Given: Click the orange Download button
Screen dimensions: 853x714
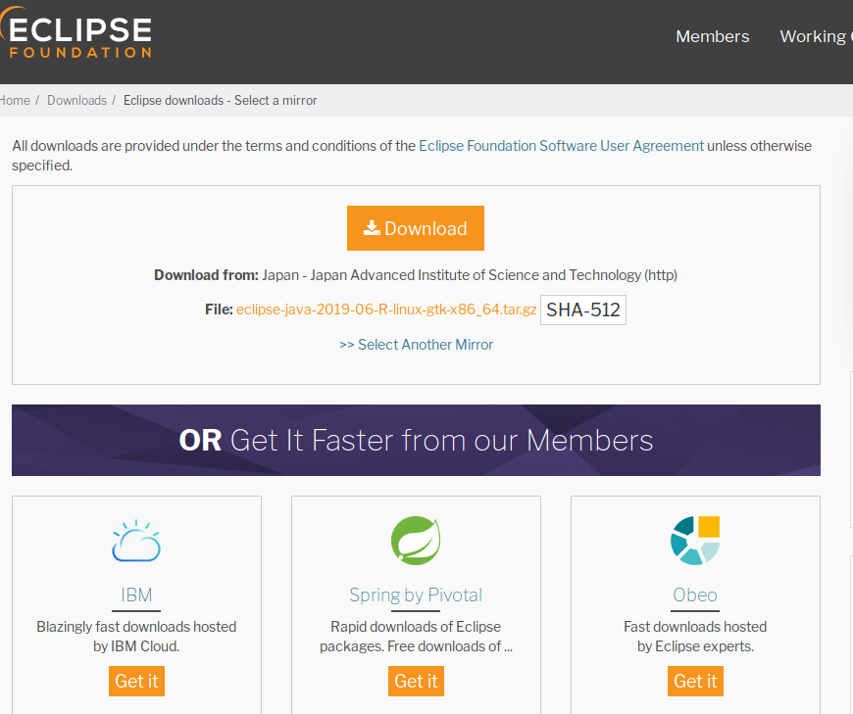Looking at the screenshot, I should coord(415,228).
